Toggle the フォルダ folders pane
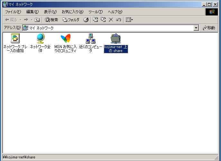 pyautogui.click(x=71, y=20)
